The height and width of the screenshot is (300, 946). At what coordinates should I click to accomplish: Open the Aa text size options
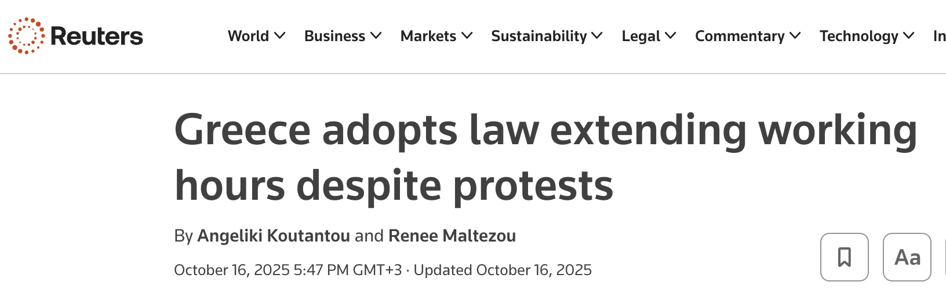click(907, 257)
